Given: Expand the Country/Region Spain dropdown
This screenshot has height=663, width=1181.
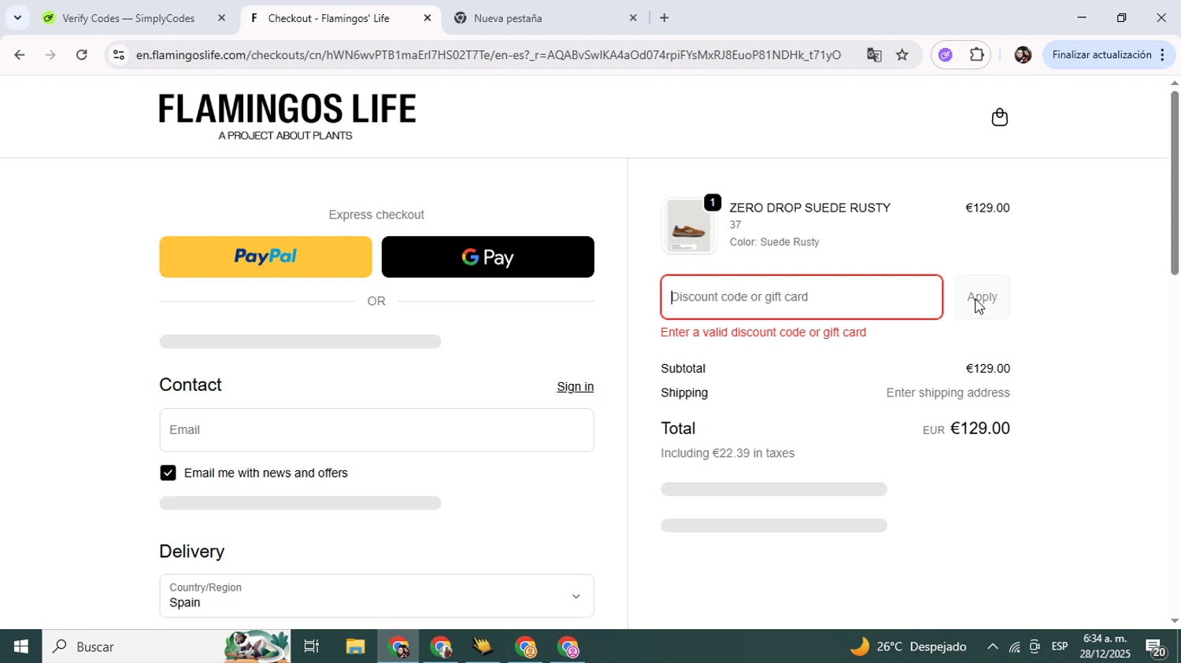Looking at the screenshot, I should coord(376,596).
